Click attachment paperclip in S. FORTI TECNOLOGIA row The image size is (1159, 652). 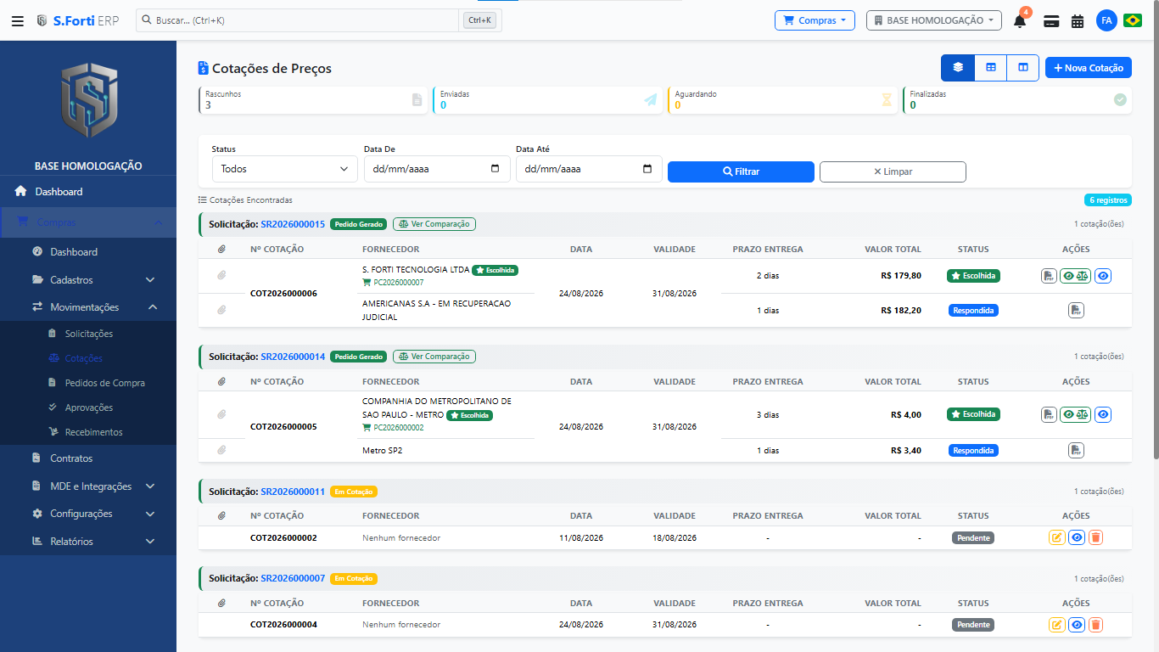pos(221,276)
